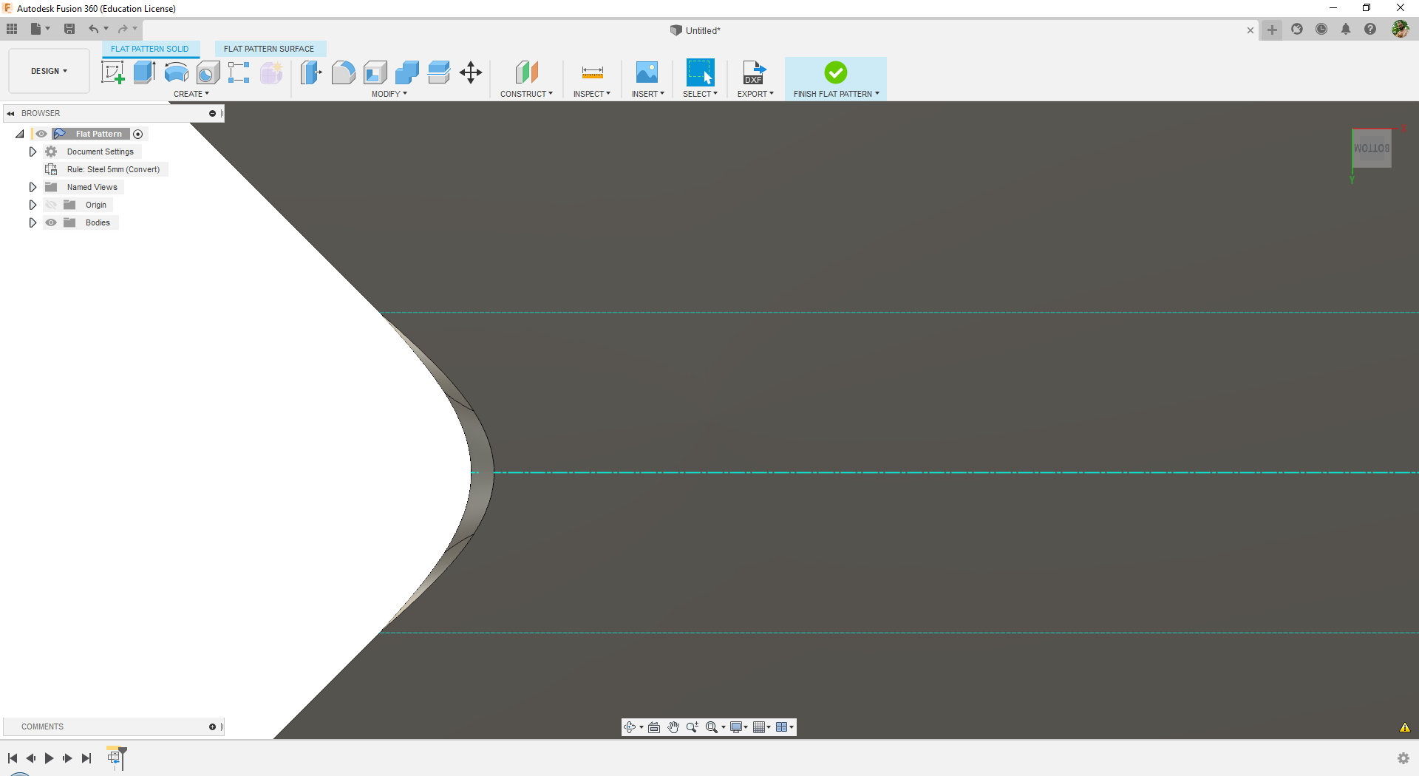This screenshot has width=1419, height=776.
Task: Open the DESIGN workspace dropdown
Action: [49, 71]
